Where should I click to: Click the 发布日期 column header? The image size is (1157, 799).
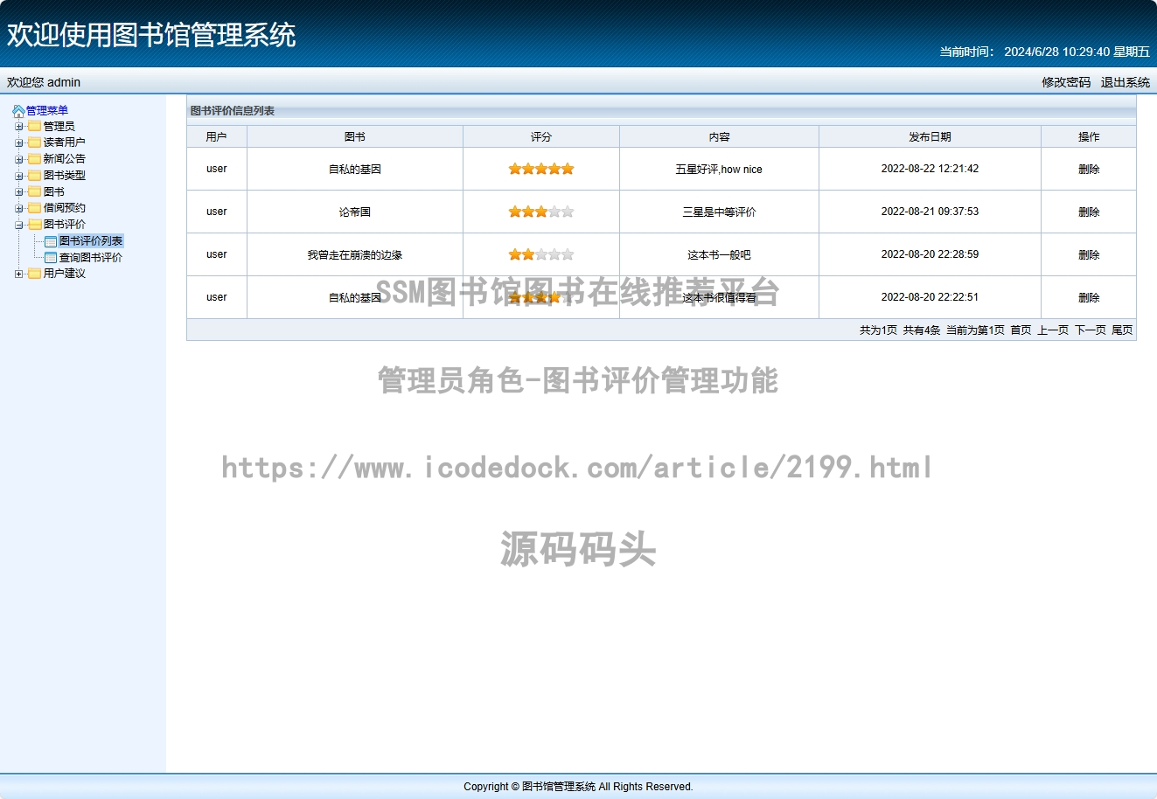(x=930, y=137)
